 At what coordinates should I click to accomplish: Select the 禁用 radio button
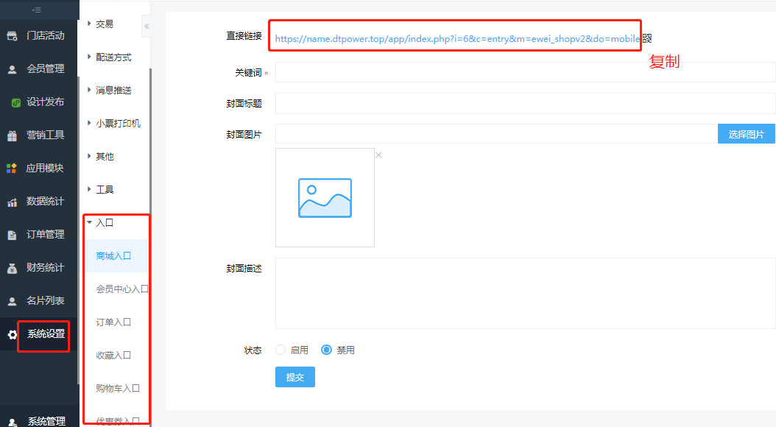(326, 350)
